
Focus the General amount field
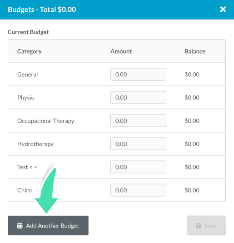138,74
